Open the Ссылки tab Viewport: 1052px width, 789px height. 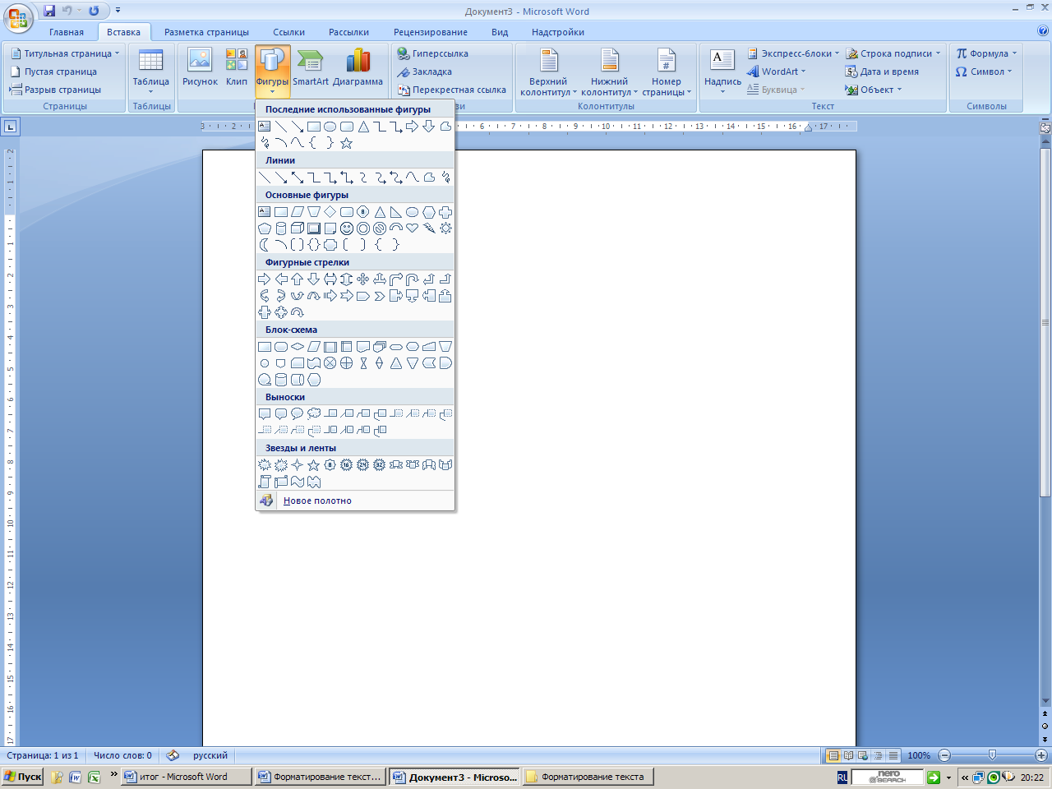(x=288, y=32)
